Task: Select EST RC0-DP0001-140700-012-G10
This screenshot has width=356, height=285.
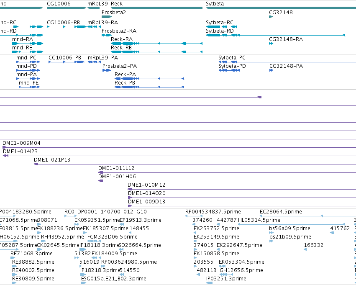Action: pyautogui.click(x=105, y=212)
